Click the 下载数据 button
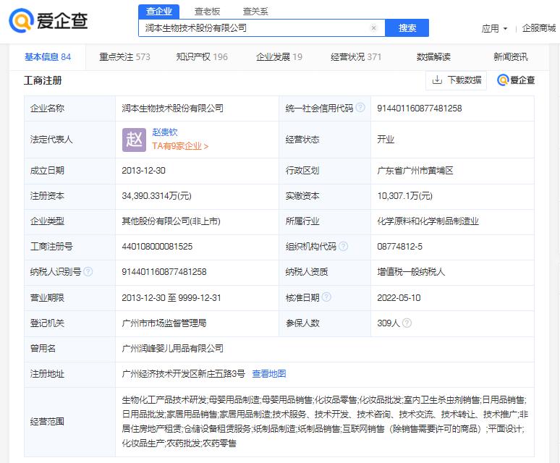560x463 pixels. click(x=456, y=80)
